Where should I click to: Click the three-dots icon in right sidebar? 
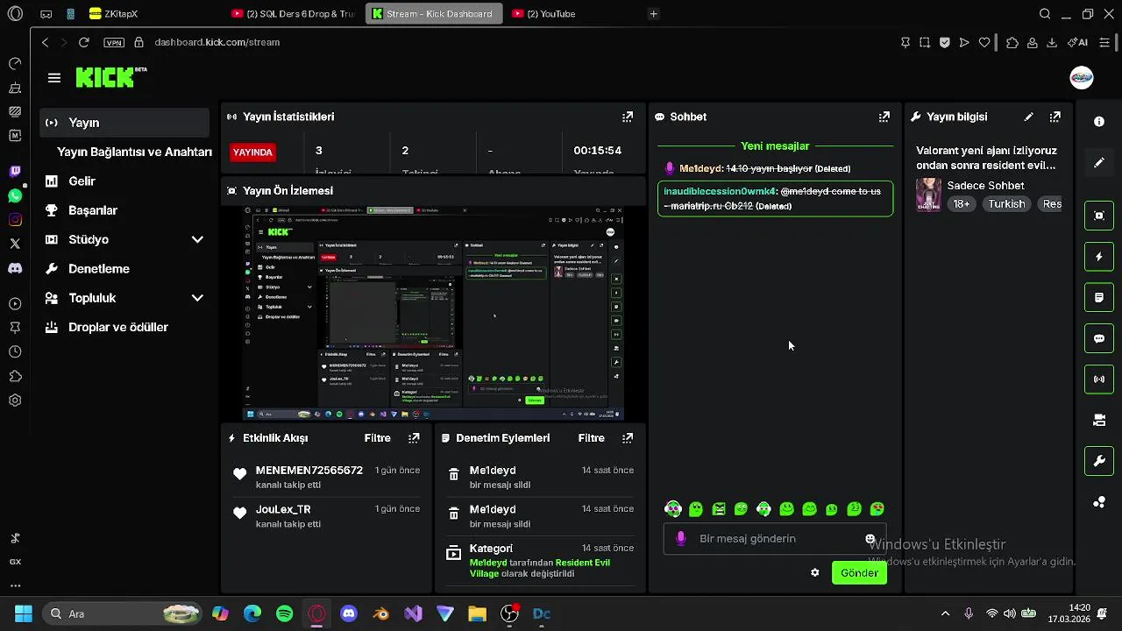pyautogui.click(x=1099, y=502)
